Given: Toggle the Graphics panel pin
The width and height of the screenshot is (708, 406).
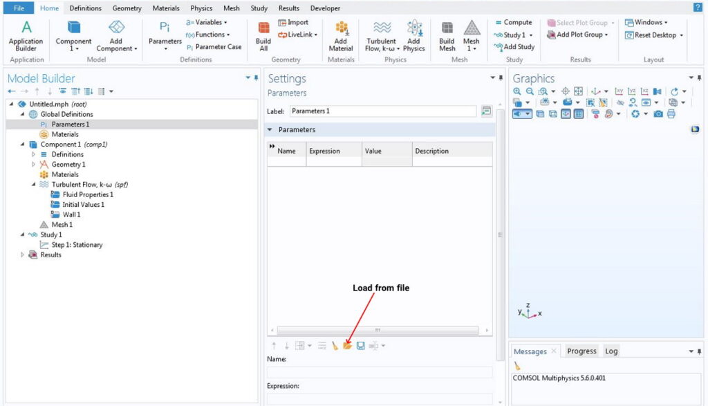Looking at the screenshot, I should 700,78.
